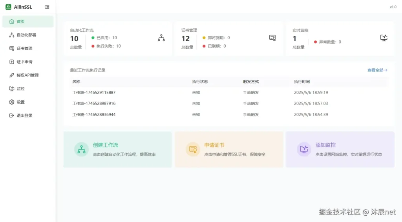Click the 异常数量: 0 status

[327, 42]
